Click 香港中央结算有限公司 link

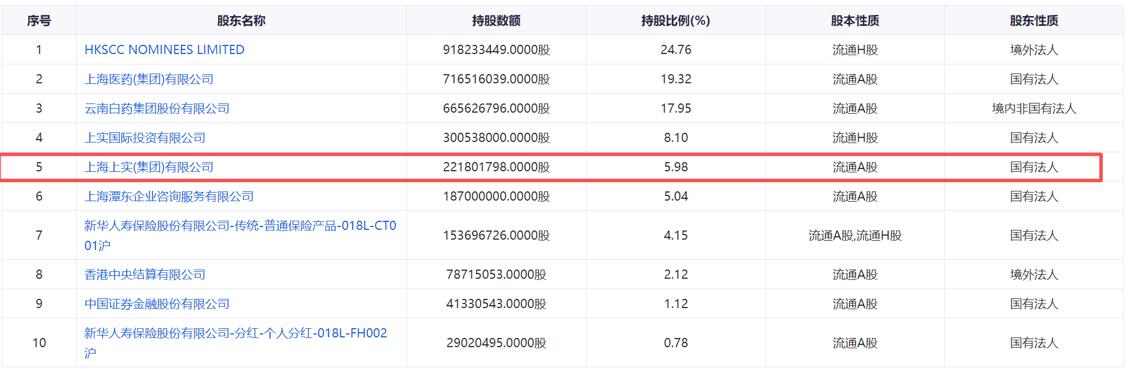click(144, 275)
